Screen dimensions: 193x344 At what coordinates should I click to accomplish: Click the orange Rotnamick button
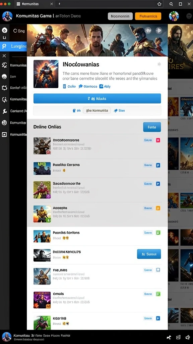coord(148,16)
